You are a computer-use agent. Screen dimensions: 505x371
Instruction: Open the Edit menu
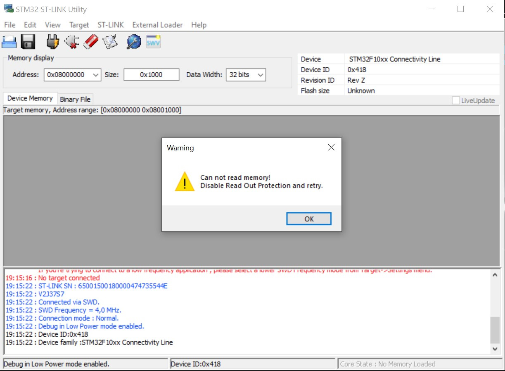click(x=30, y=25)
